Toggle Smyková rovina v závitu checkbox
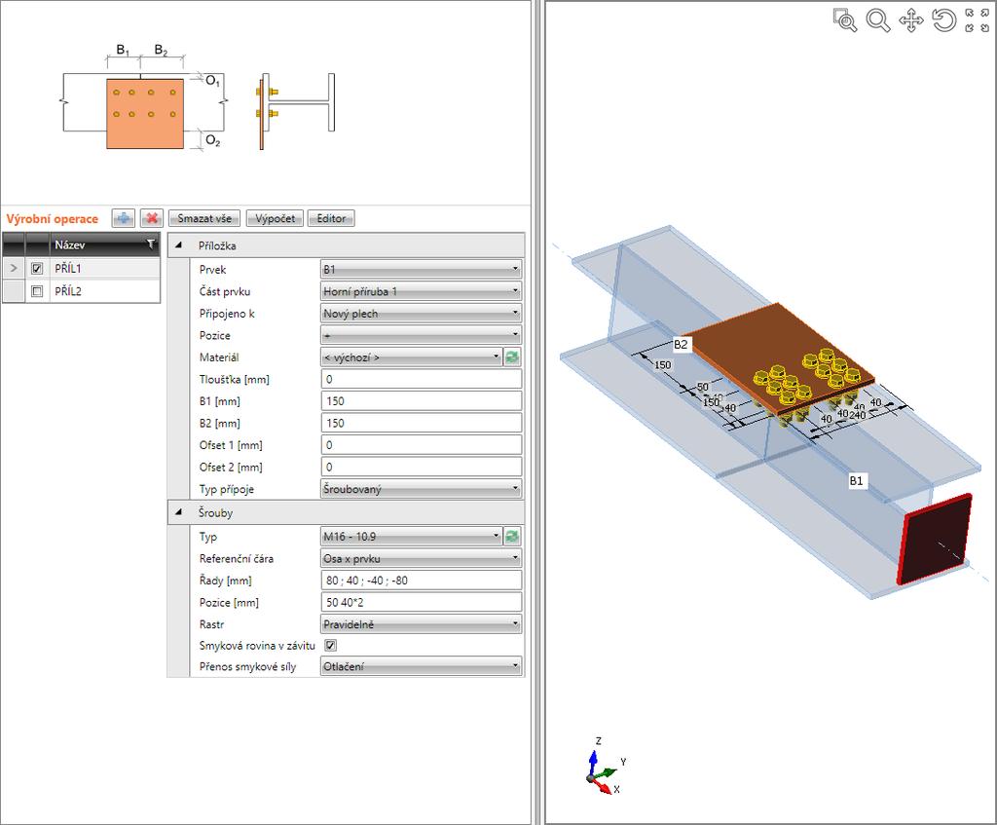This screenshot has height=825, width=997. 331,645
